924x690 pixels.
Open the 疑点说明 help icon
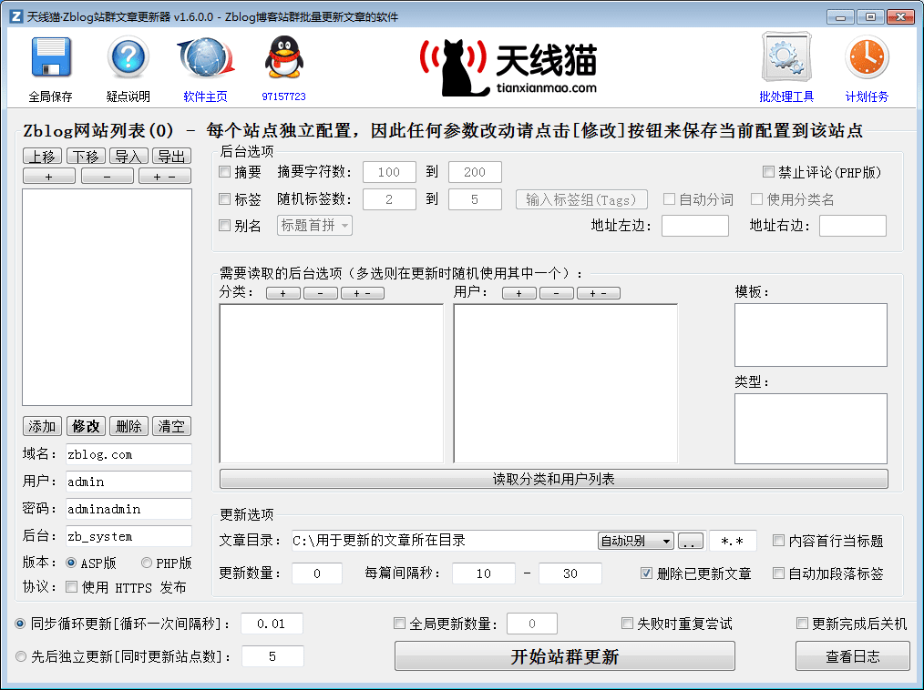point(128,57)
